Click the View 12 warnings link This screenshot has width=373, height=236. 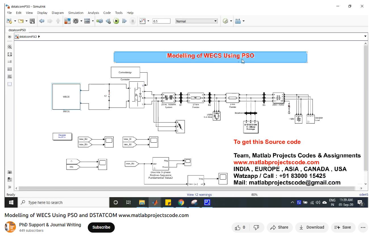[199, 195]
